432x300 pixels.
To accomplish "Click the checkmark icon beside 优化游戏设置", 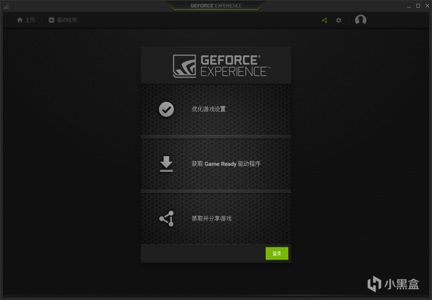I will (166, 109).
